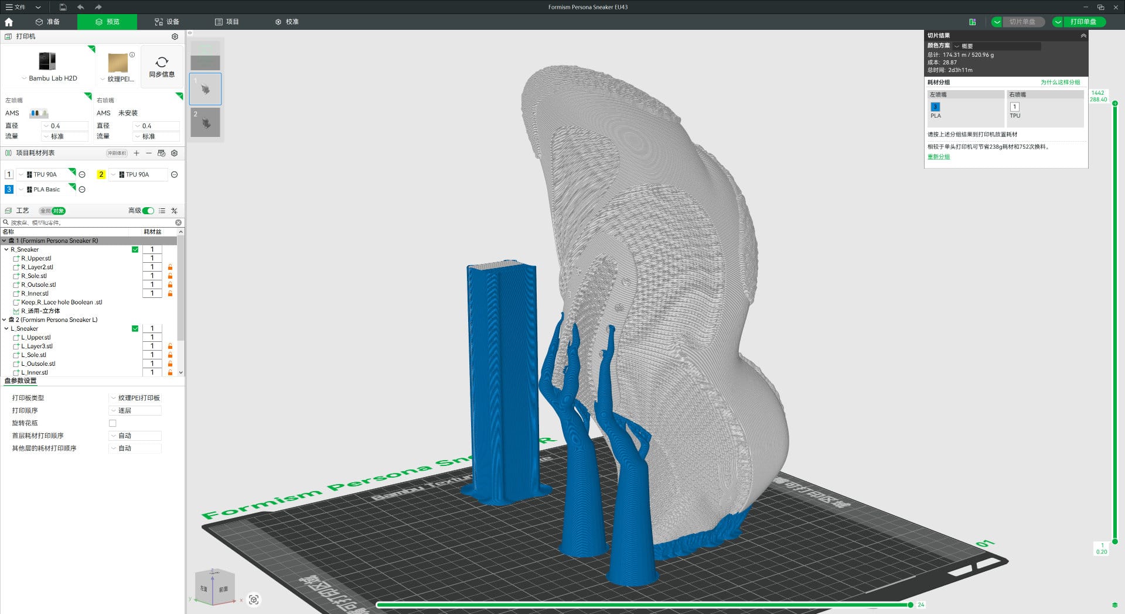The image size is (1125, 614).
Task: Open the 打印顺序 dropdown showing 逐层
Action: coord(135,411)
